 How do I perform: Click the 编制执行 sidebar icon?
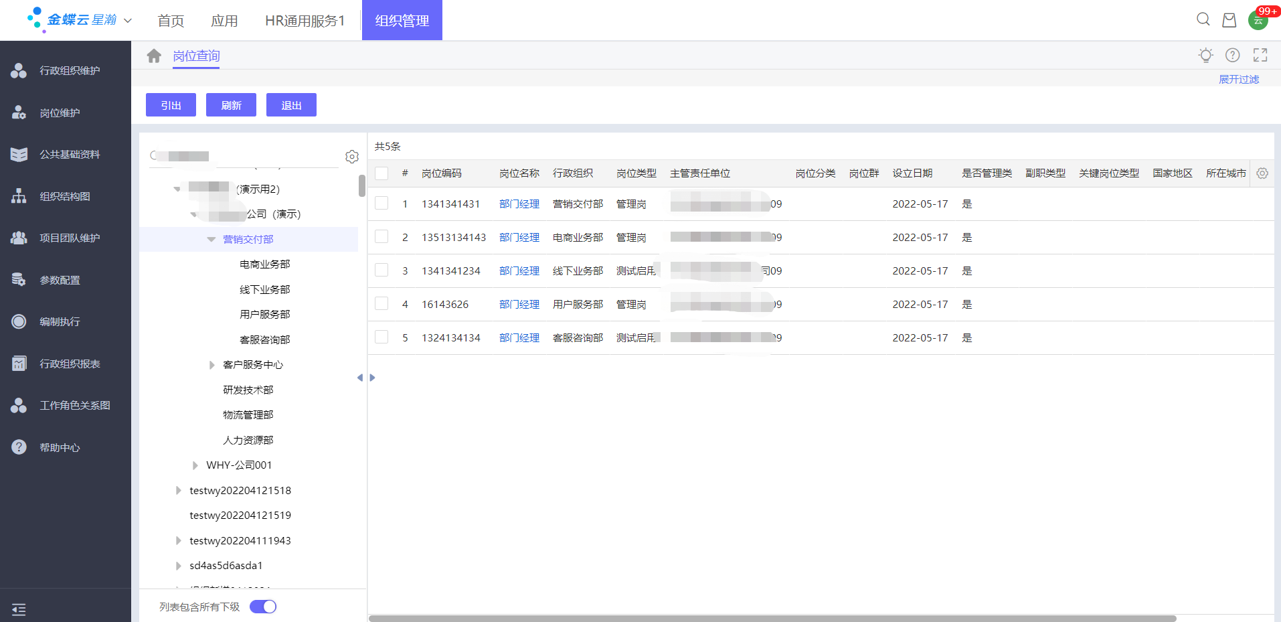pos(19,321)
